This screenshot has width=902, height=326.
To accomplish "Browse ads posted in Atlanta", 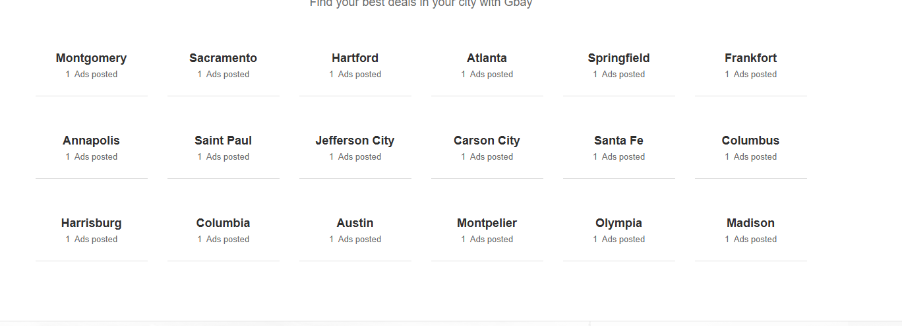I will tap(487, 58).
